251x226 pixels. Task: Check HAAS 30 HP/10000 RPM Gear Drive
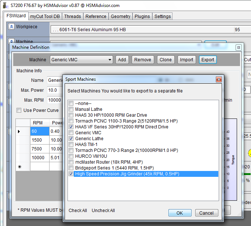click(71, 115)
